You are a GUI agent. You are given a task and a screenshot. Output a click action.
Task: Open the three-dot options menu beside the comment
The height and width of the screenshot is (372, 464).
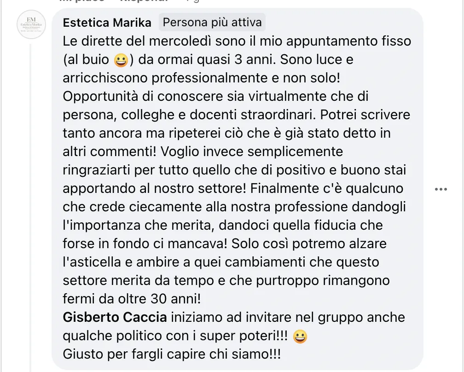pyautogui.click(x=441, y=189)
